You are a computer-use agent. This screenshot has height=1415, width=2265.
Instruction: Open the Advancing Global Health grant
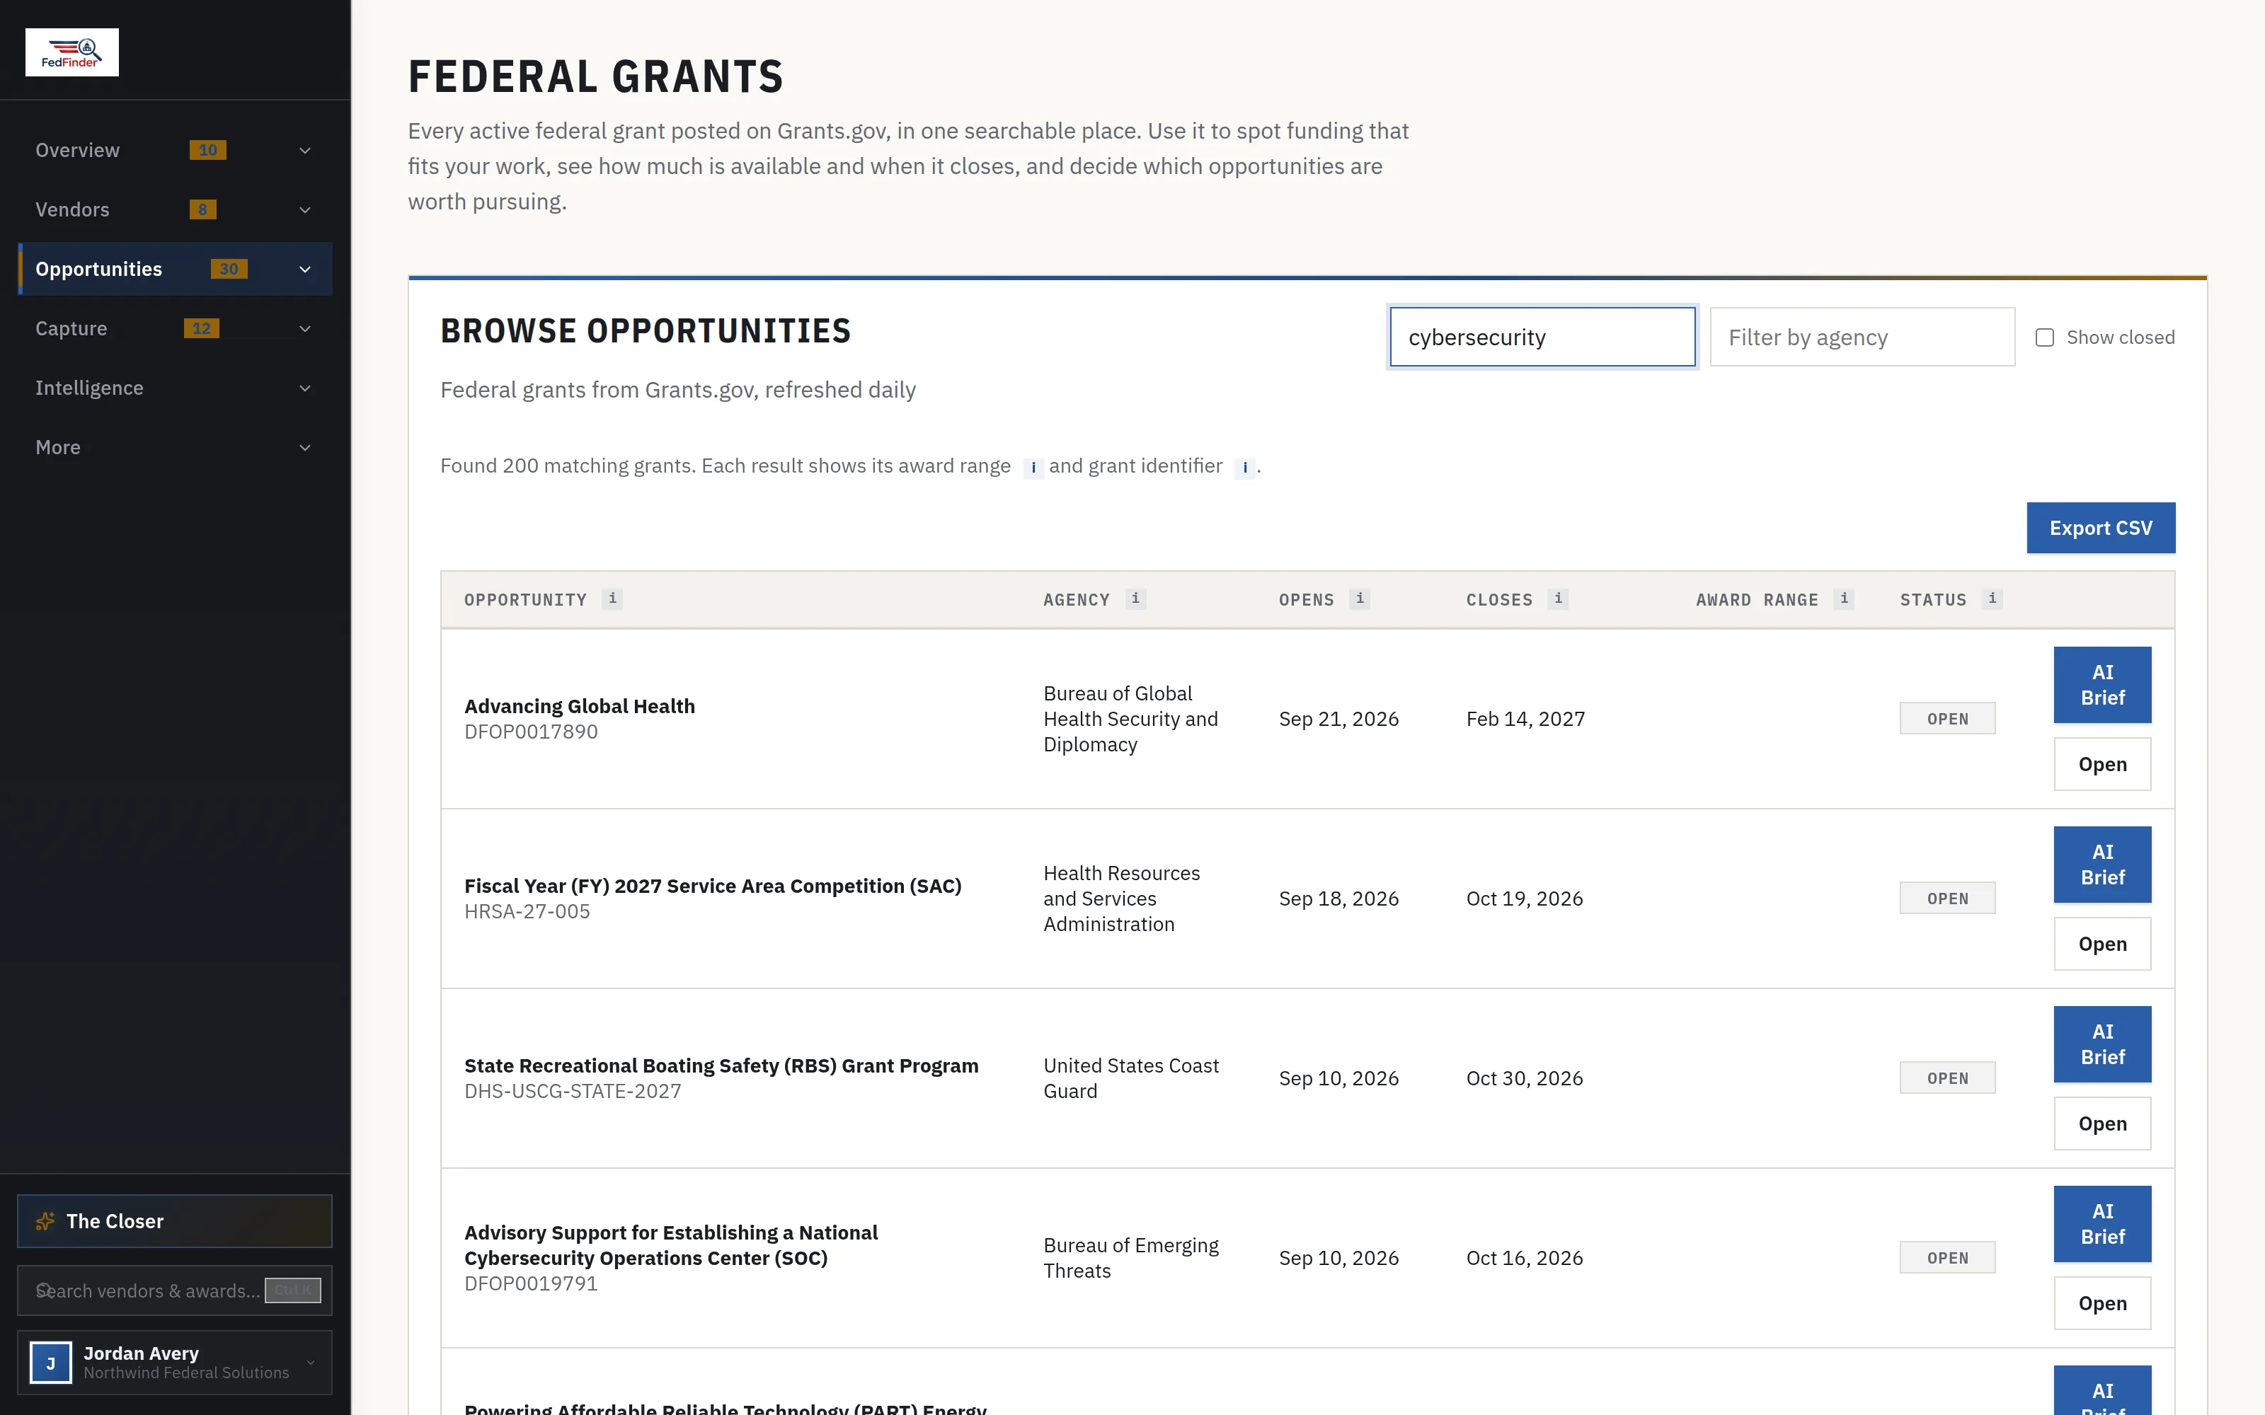[2102, 765]
